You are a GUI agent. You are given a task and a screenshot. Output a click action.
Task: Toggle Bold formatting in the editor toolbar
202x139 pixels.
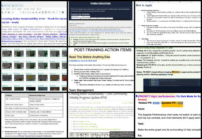[x=3, y=12]
